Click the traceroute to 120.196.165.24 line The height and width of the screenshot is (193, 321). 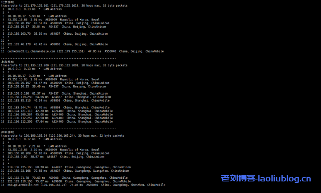coord(63,136)
